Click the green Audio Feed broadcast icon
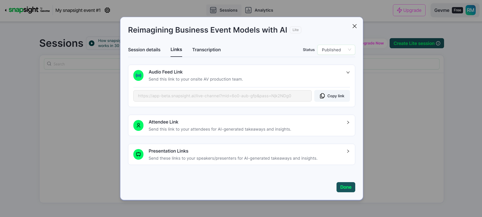Image resolution: width=482 pixels, height=217 pixels. point(138,76)
